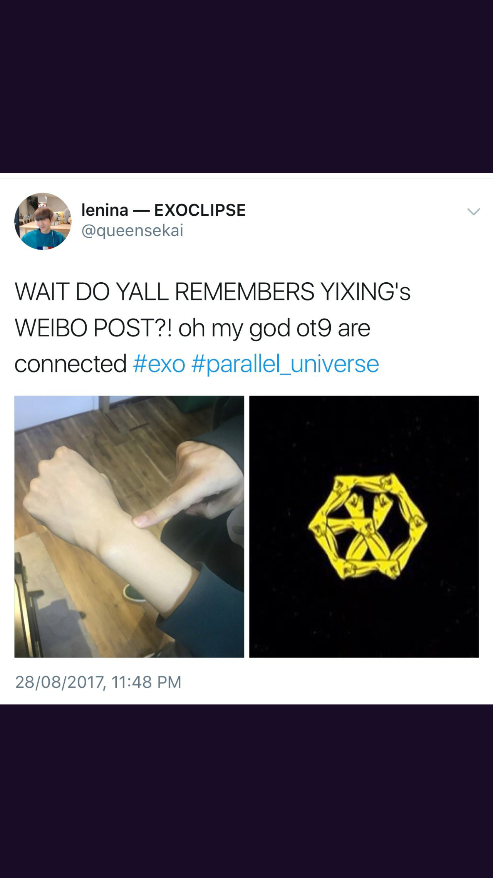Tap the display name lenina
Viewport: 493px width, 878px height.
(x=105, y=210)
